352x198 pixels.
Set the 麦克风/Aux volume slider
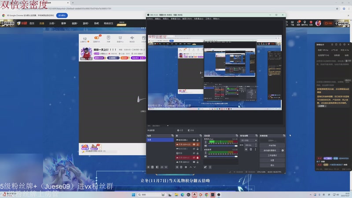223,146
